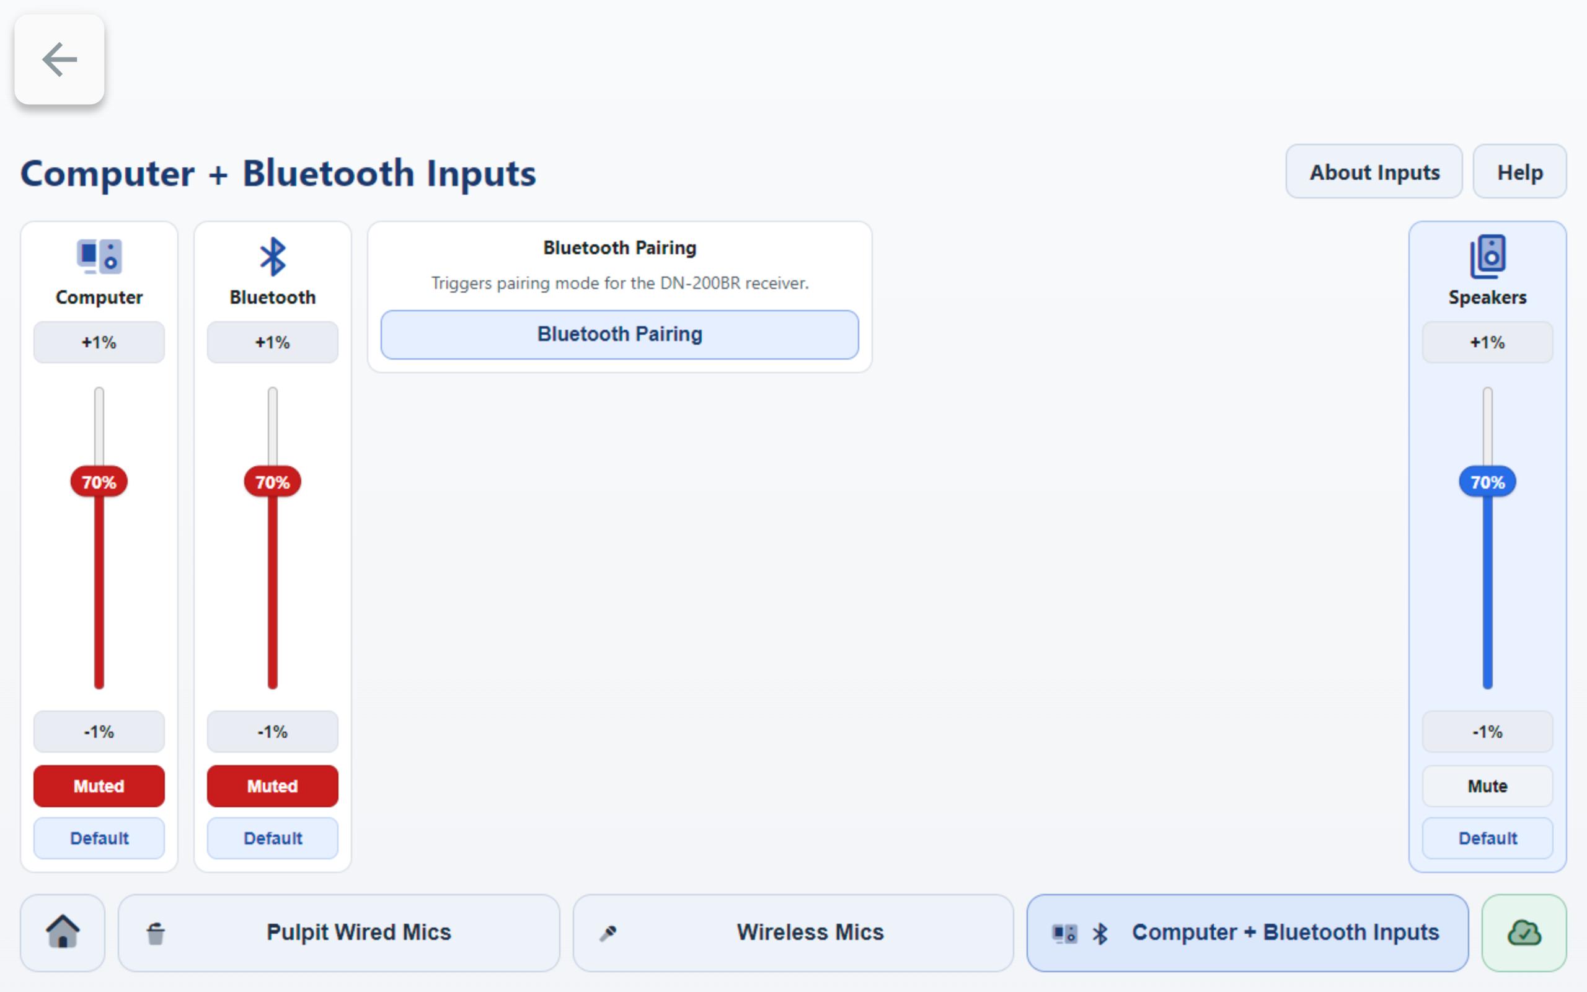Select the Computer input icon
This screenshot has width=1587, height=992.
(x=99, y=257)
